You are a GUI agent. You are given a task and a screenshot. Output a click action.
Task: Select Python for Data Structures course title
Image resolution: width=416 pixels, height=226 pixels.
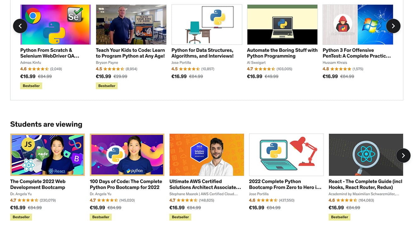coord(202,53)
